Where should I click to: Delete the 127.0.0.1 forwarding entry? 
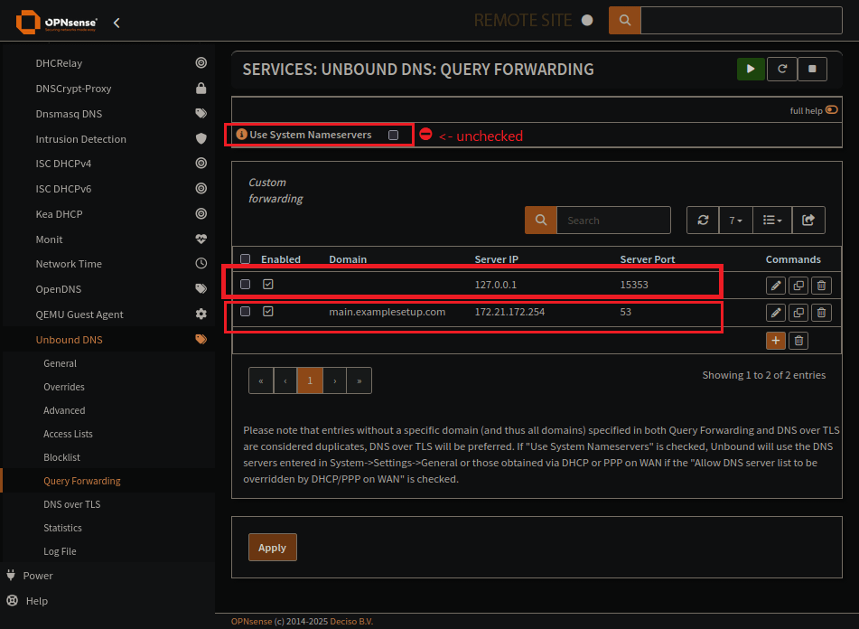coord(821,286)
